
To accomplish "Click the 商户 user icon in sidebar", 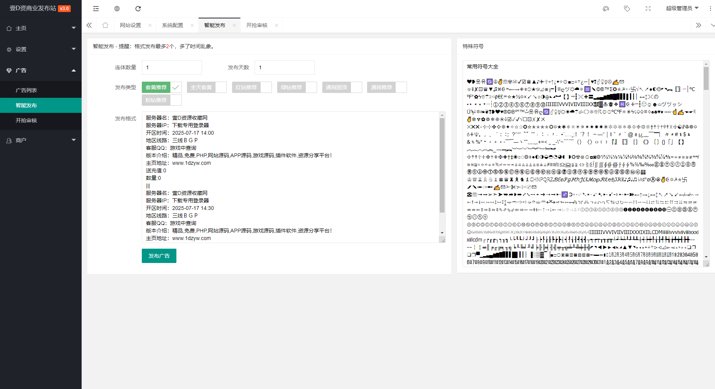I will point(9,140).
